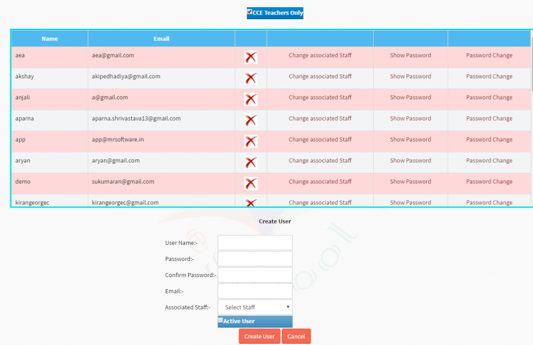
Task: Click the Email column header
Action: 161,39
